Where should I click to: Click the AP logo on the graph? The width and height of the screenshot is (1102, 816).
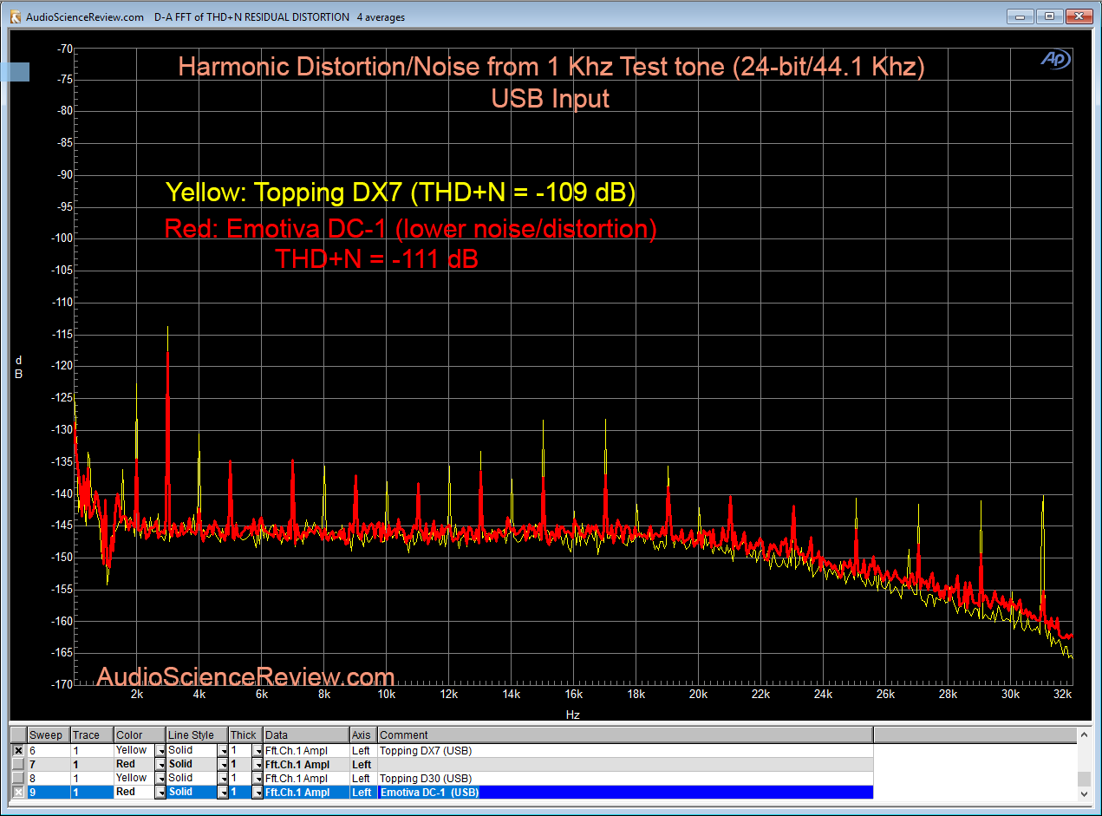click(x=1056, y=59)
